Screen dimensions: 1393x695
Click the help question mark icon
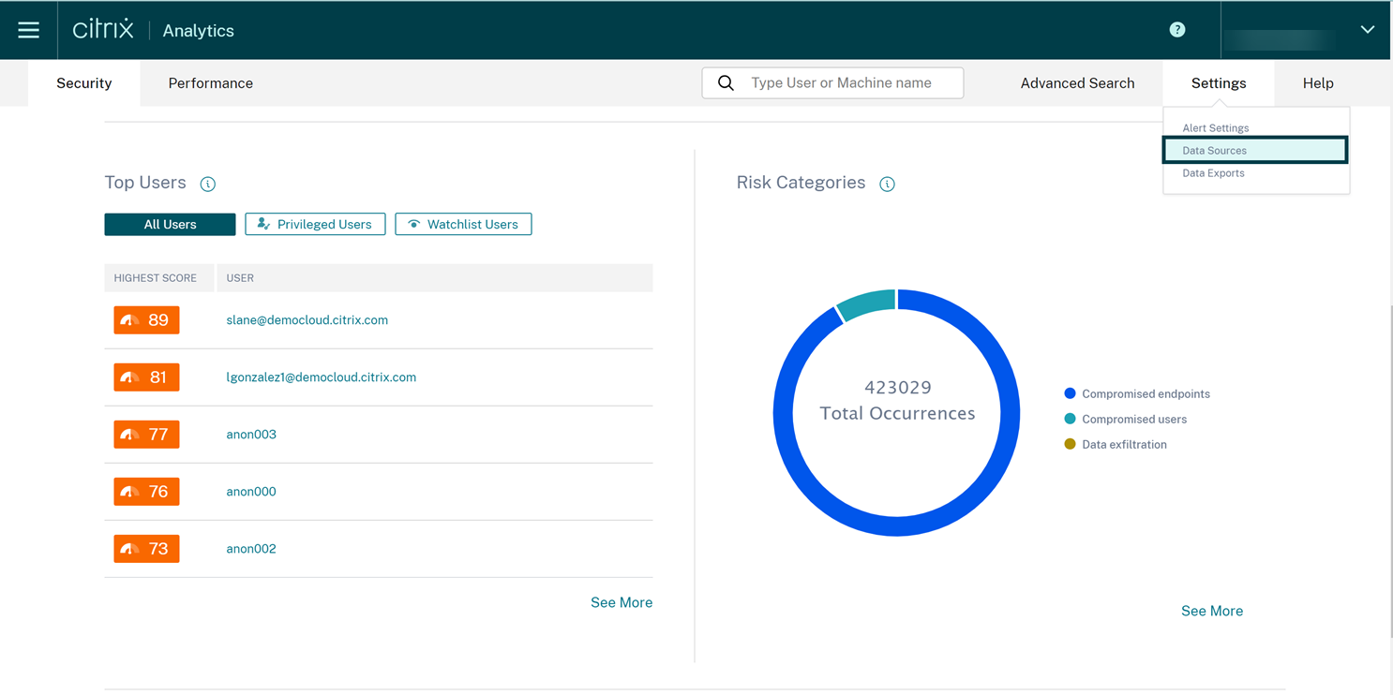coord(1177,30)
